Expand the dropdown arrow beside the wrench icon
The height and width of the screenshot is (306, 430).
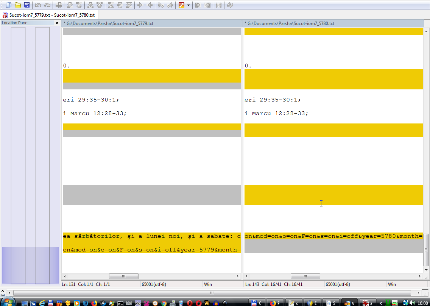click(189, 5)
